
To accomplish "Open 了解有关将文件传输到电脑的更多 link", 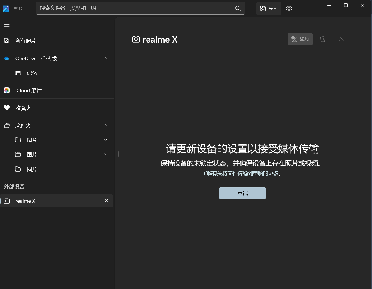I will pyautogui.click(x=242, y=173).
